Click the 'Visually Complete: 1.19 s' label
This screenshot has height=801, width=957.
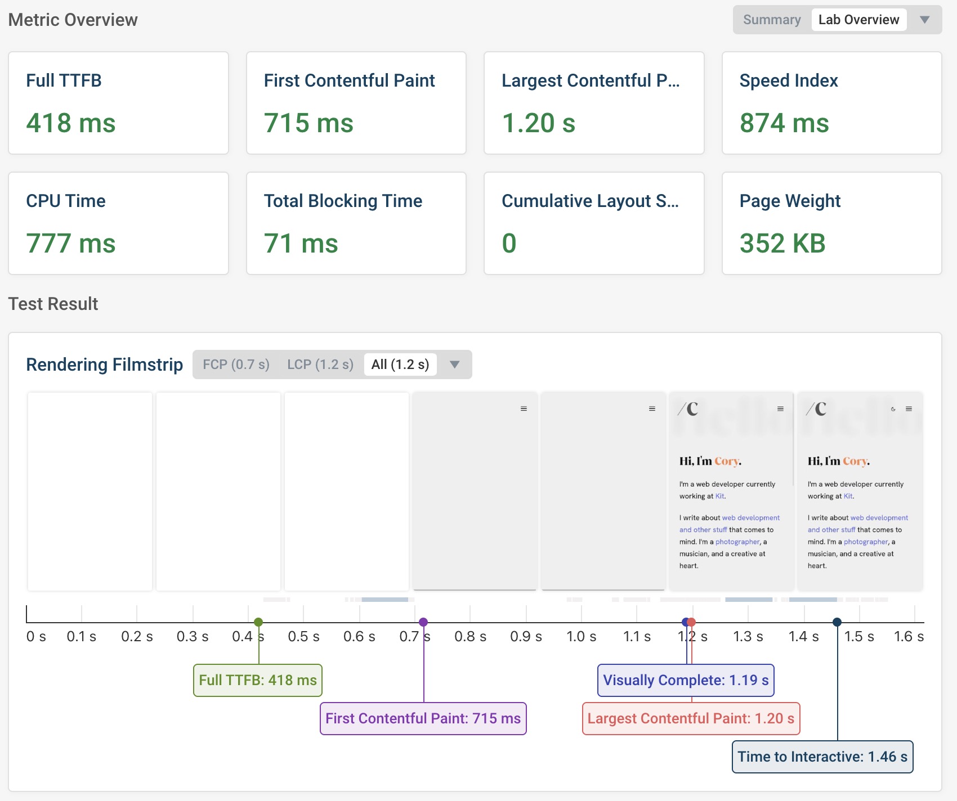(686, 680)
